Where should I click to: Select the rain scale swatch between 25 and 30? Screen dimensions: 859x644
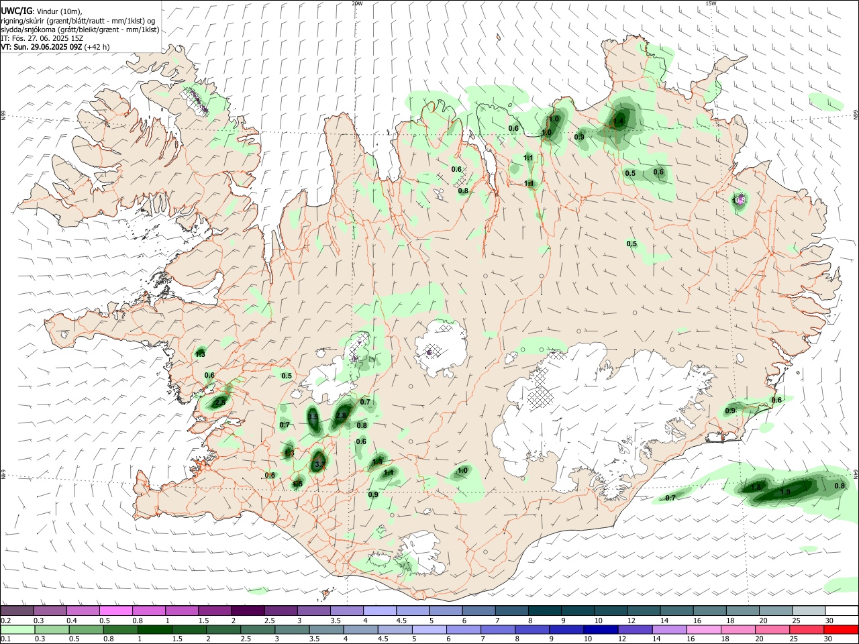[807, 630]
